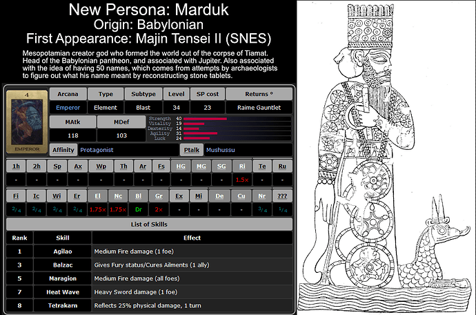Select the Ri rifle icon
Image resolution: width=476 pixels, height=315 pixels.
242,166
